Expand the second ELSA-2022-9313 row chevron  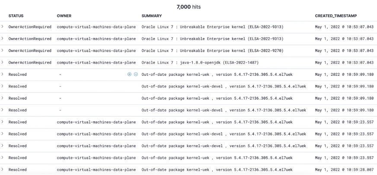(x=2, y=38)
